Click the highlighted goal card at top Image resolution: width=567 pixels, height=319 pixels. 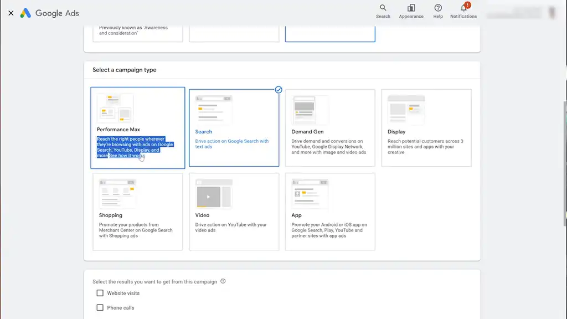(x=330, y=34)
